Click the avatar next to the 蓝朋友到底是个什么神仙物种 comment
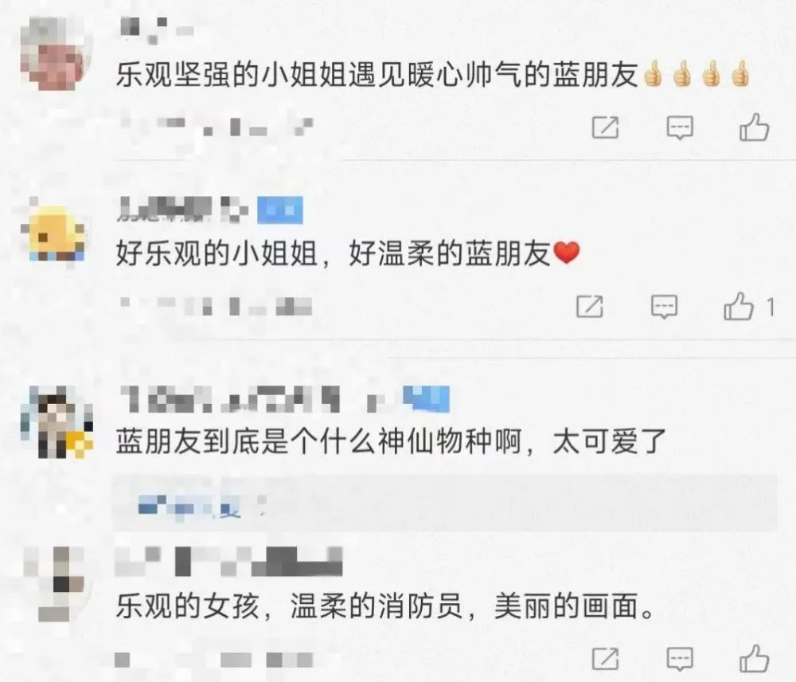The image size is (796, 682). (57, 421)
